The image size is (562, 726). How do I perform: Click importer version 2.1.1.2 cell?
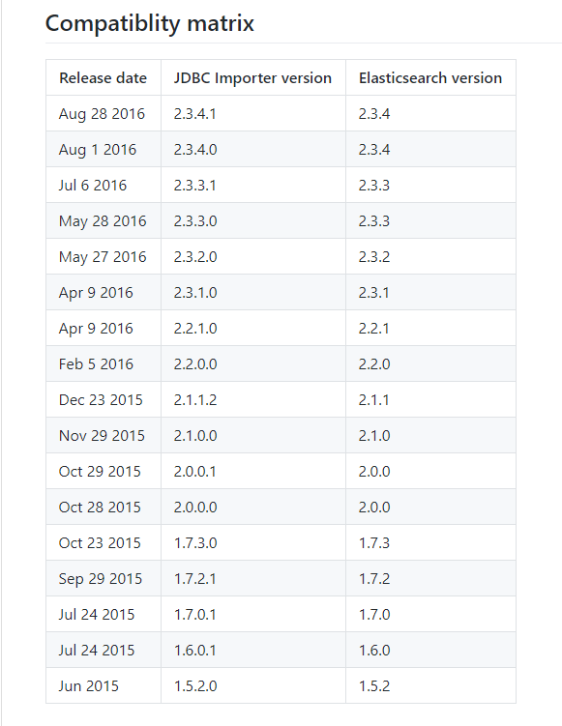[253, 399]
